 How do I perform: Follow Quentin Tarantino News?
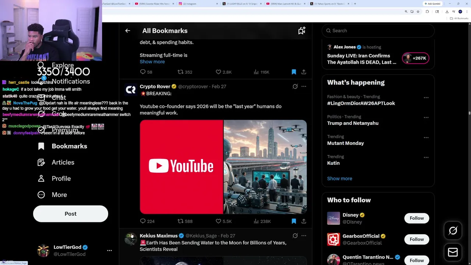(417, 260)
